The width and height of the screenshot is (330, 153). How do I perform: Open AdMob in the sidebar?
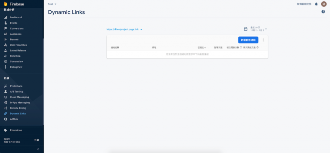click(14, 119)
